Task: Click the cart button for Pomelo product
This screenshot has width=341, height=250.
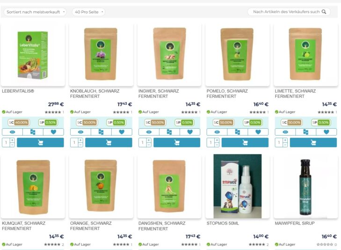Action: click(245, 142)
